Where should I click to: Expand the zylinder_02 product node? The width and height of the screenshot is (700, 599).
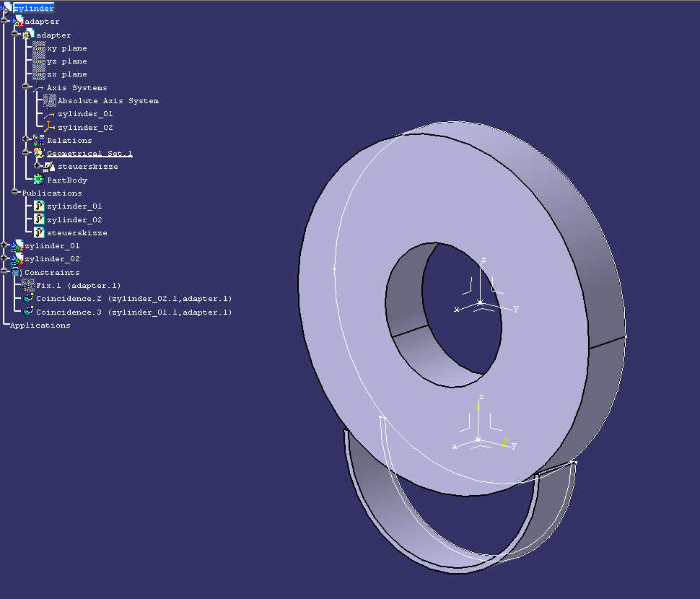(4, 258)
